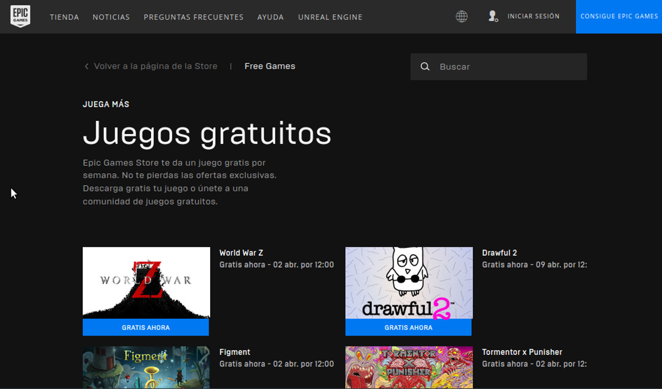Open the World War Z cover image
The width and height of the screenshot is (662, 389).
[146, 283]
